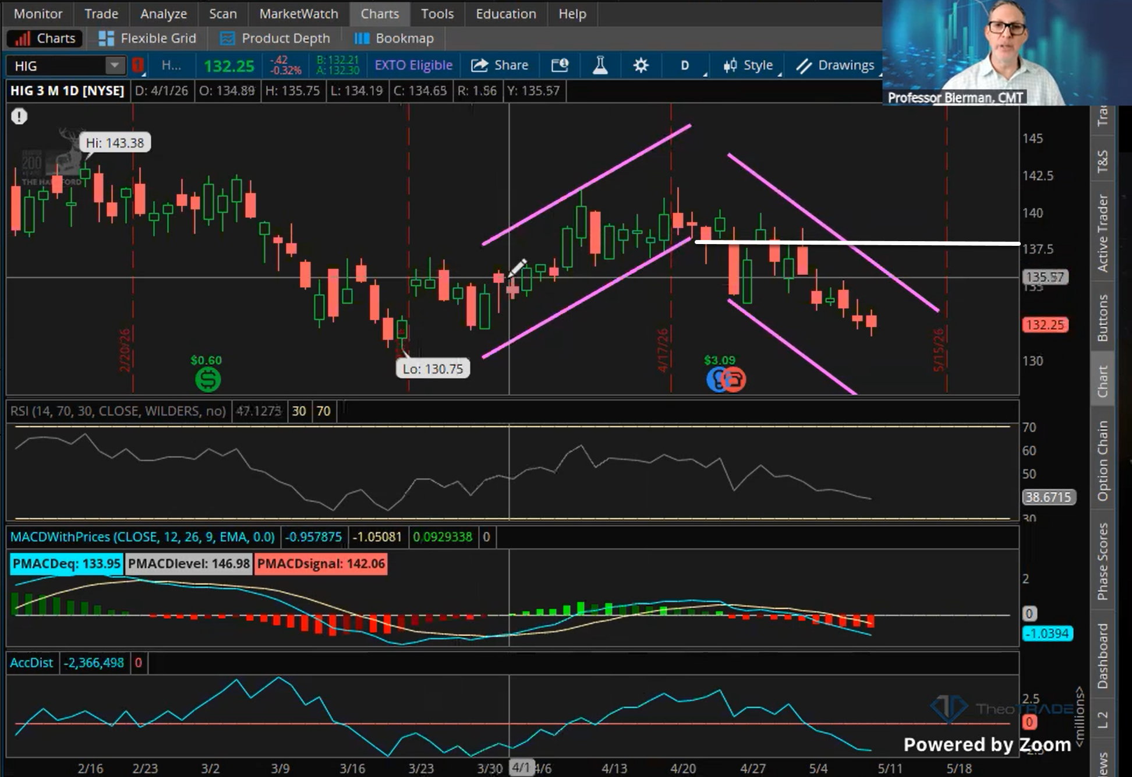Image resolution: width=1132 pixels, height=777 pixels.
Task: Open the Help tab
Action: (572, 13)
